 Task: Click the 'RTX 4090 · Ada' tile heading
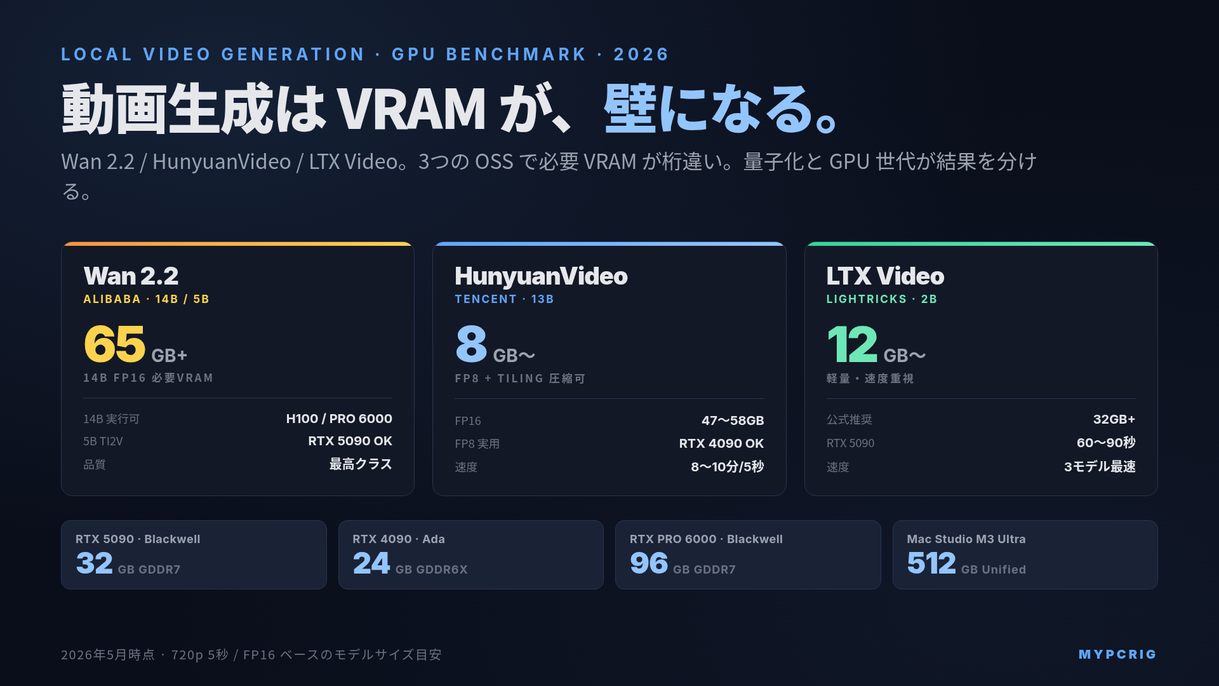pyautogui.click(x=399, y=539)
